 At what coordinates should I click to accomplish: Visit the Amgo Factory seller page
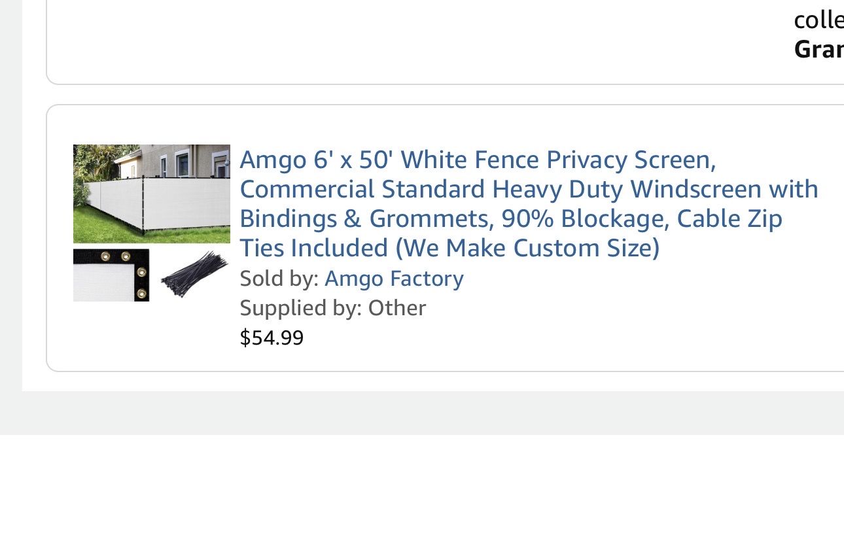394,279
